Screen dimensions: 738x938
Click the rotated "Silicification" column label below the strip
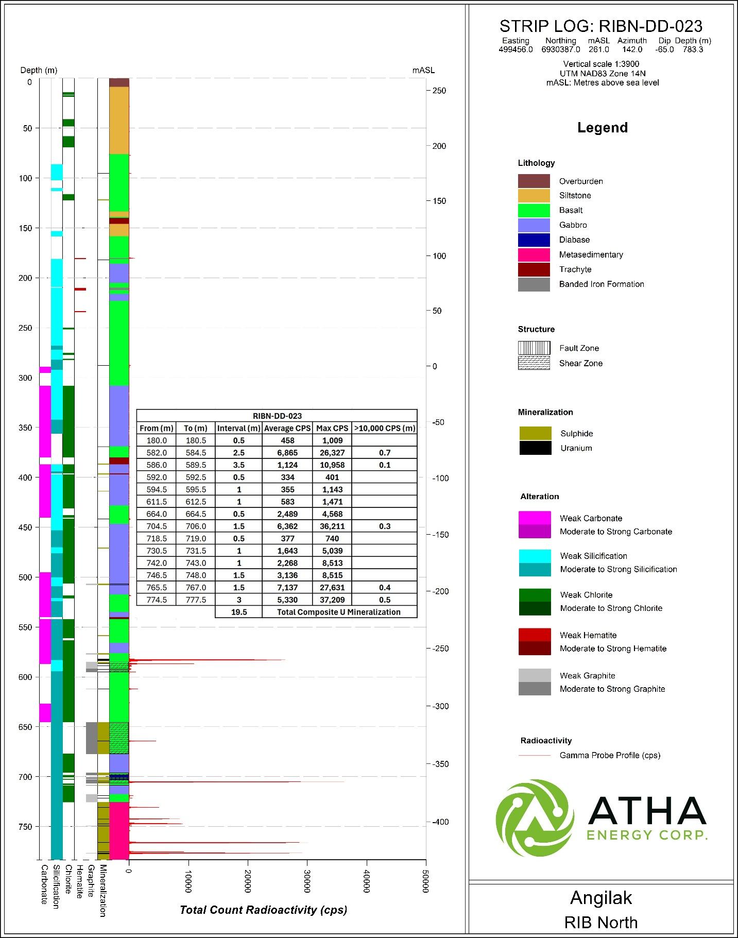[x=57, y=886]
